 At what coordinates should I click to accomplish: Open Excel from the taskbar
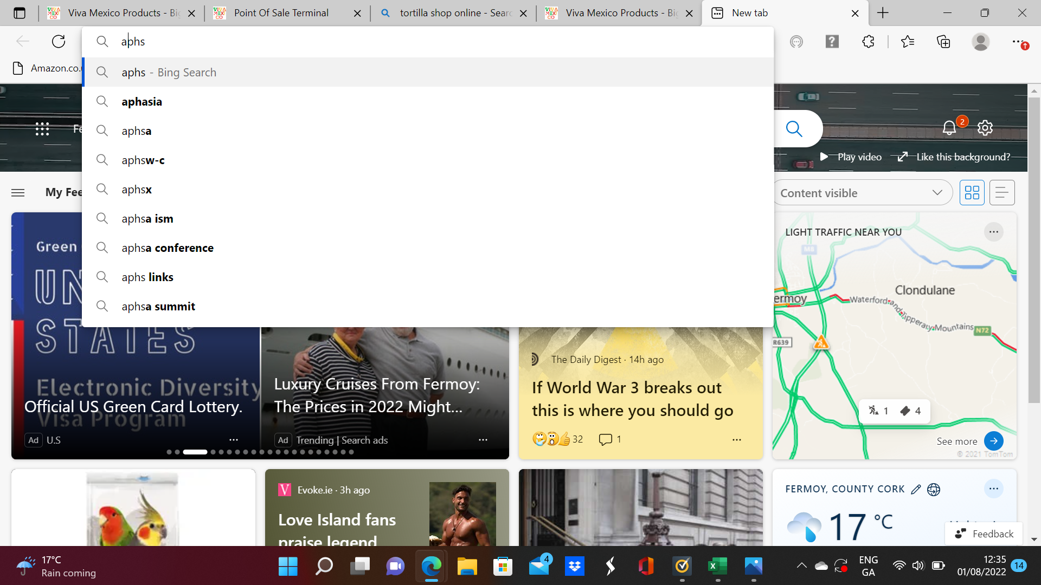[x=717, y=567]
